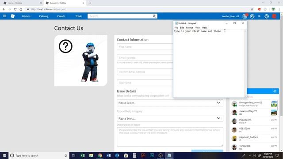
Task: Click the First Name input field
Action: [x=145, y=47]
